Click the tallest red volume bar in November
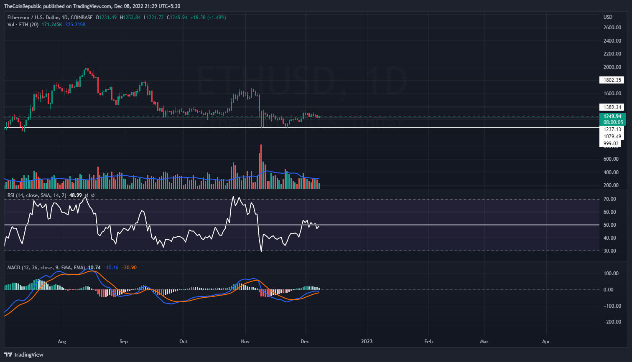This screenshot has height=362, width=632. pos(261,167)
